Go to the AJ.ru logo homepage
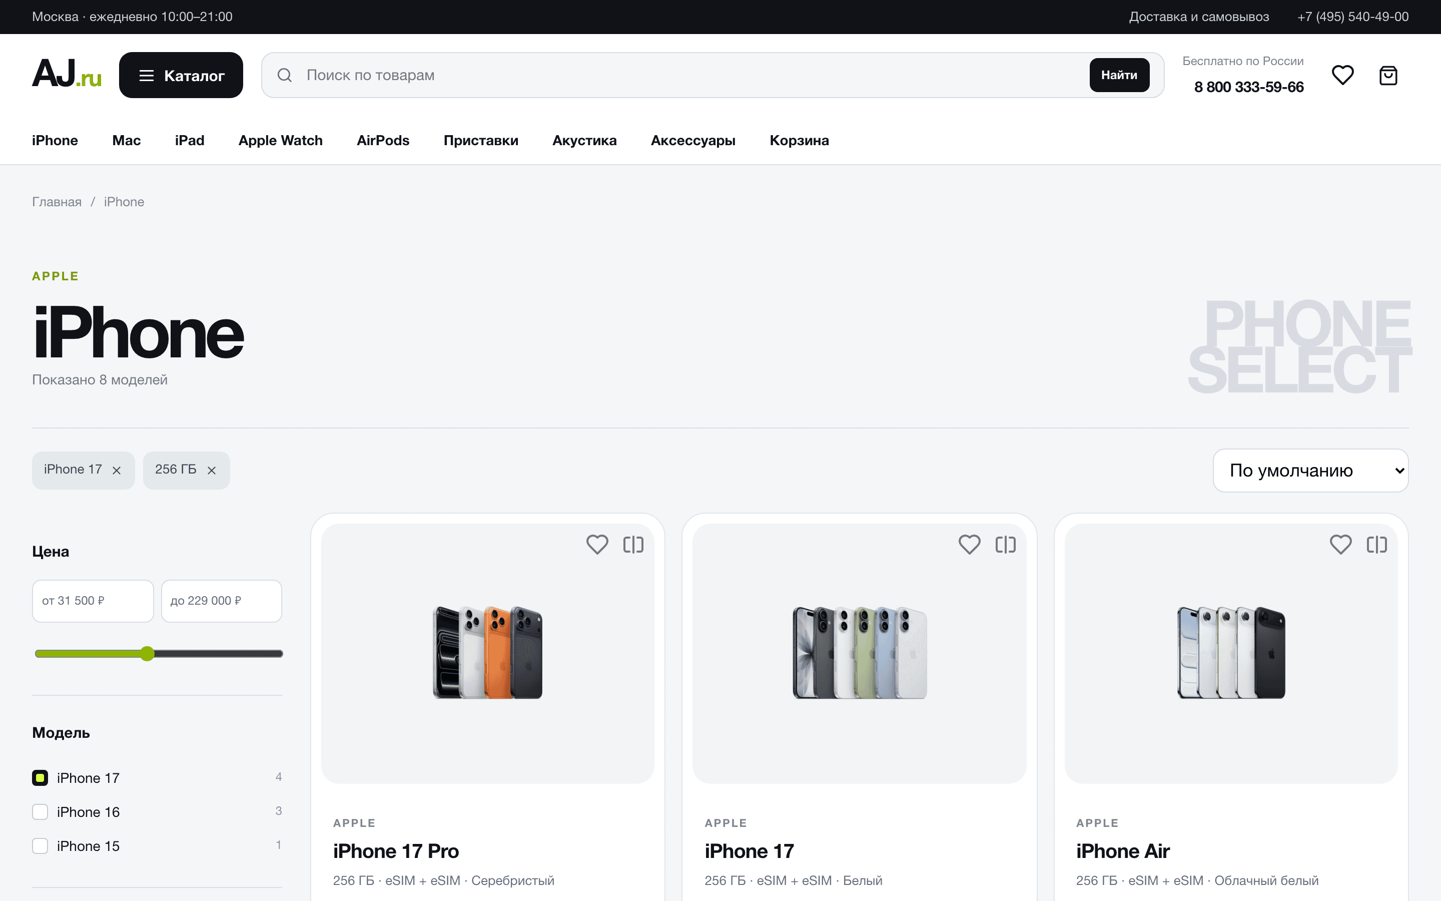Image resolution: width=1441 pixels, height=901 pixels. [67, 74]
